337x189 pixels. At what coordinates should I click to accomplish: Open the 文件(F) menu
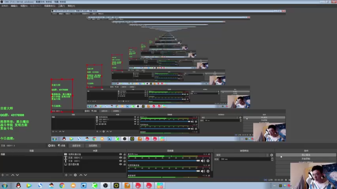tap(5, 6)
